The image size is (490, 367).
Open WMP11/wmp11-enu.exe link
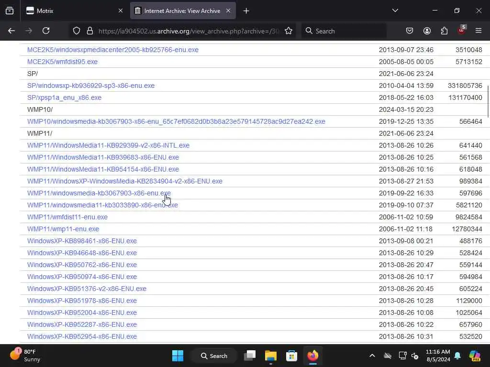tap(63, 229)
